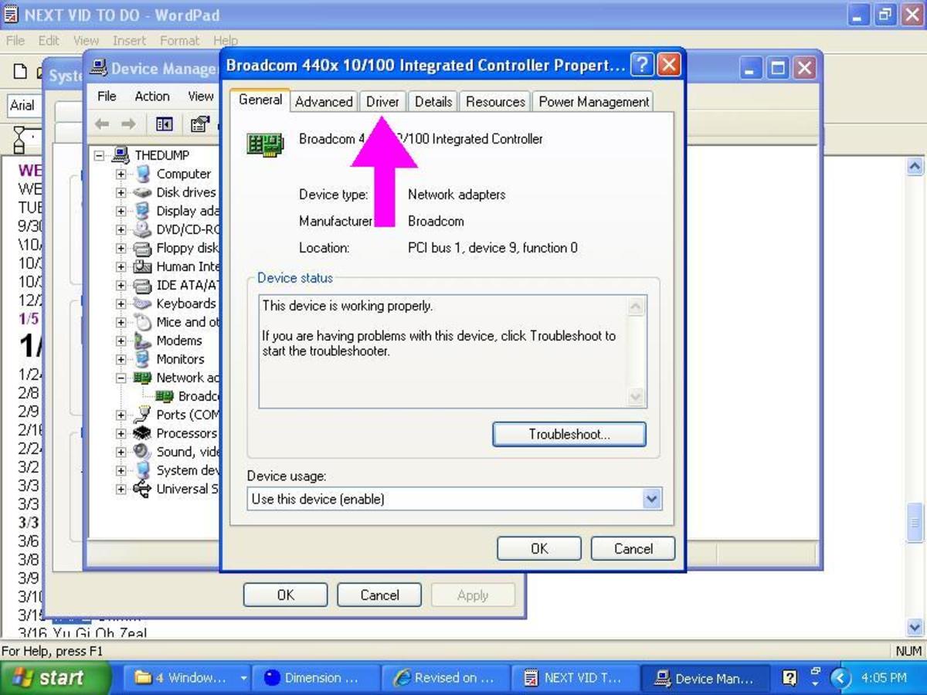Click the Device Manager taskbar icon
This screenshot has width=927, height=695.
[x=705, y=678]
